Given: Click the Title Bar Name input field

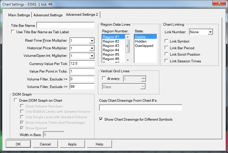Looking at the screenshot, I should point(66,25).
